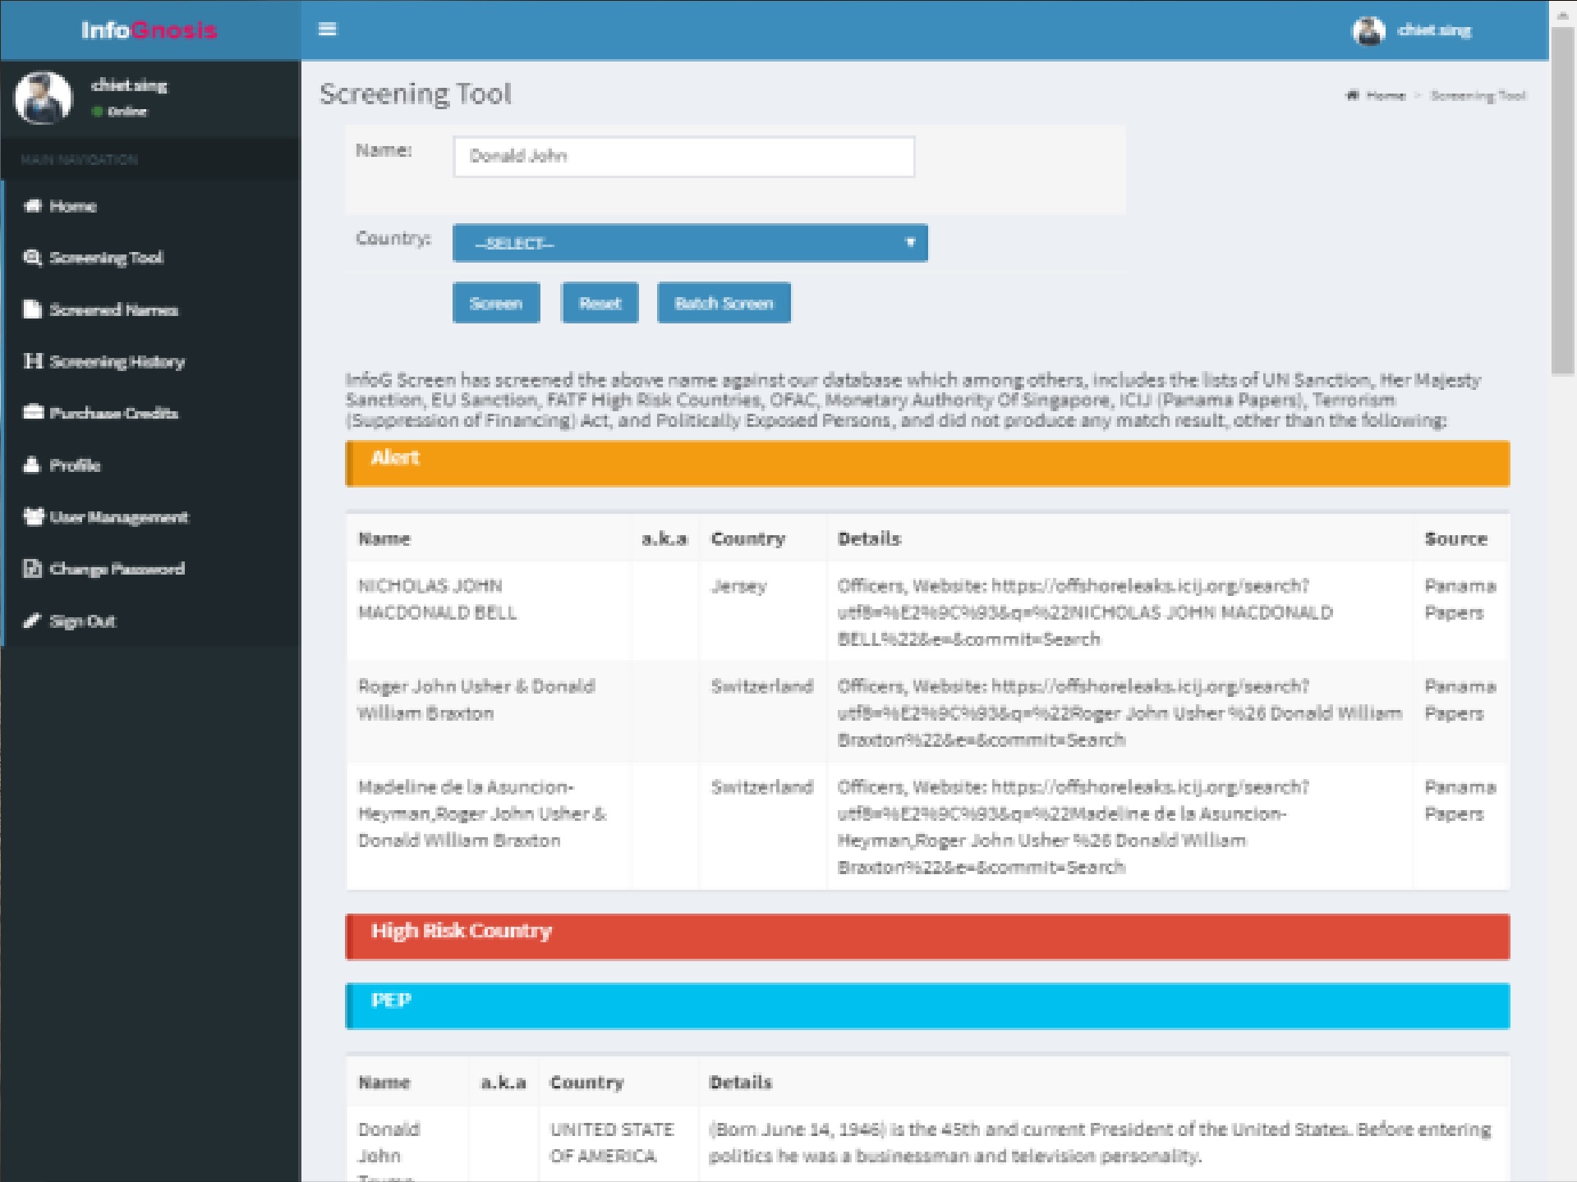Click the Home breadcrumb link
1577x1182 pixels.
1386,95
